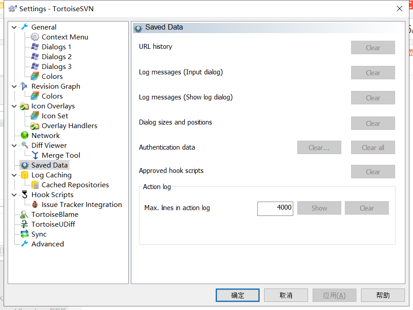413x310 pixels.
Task: Click Clear all authentication data
Action: tap(373, 147)
